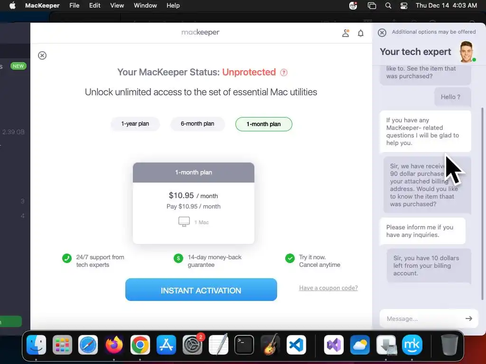The height and width of the screenshot is (364, 486).
Task: Open the MacKeeper menu in menu bar
Action: (42, 6)
